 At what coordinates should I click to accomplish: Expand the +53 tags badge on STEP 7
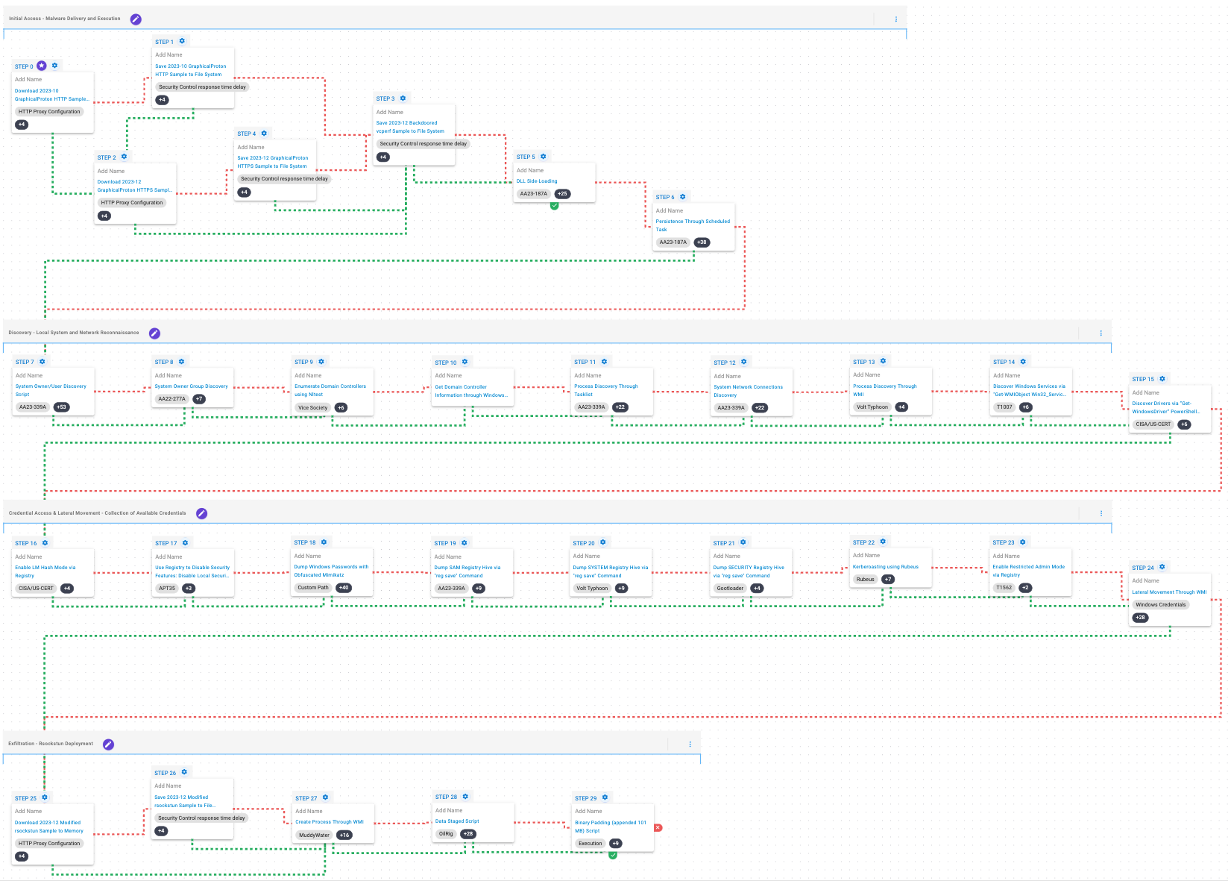(61, 407)
